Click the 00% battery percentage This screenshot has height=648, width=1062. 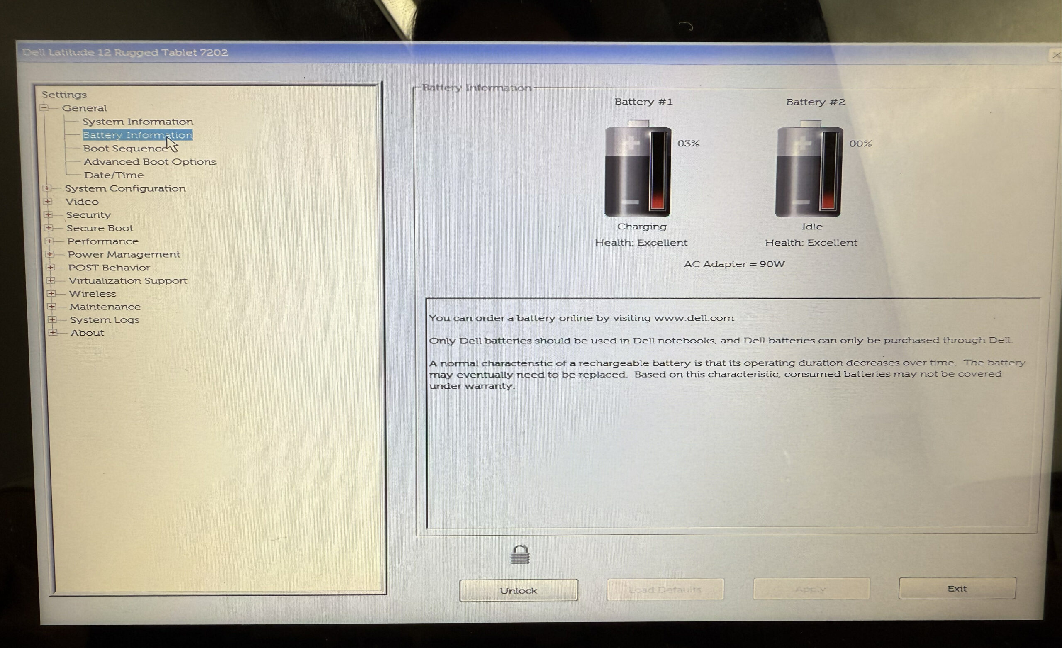(x=860, y=144)
